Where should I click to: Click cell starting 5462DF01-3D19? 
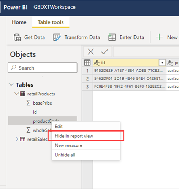[x=129, y=79]
